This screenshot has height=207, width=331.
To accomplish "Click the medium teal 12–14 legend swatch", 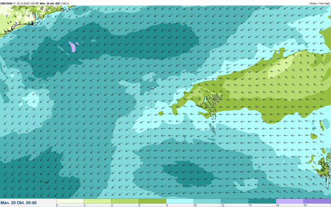I will 235,201.
